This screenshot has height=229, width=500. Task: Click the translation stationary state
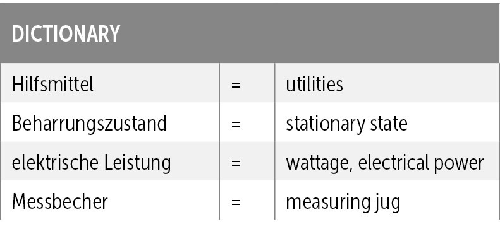(x=346, y=124)
